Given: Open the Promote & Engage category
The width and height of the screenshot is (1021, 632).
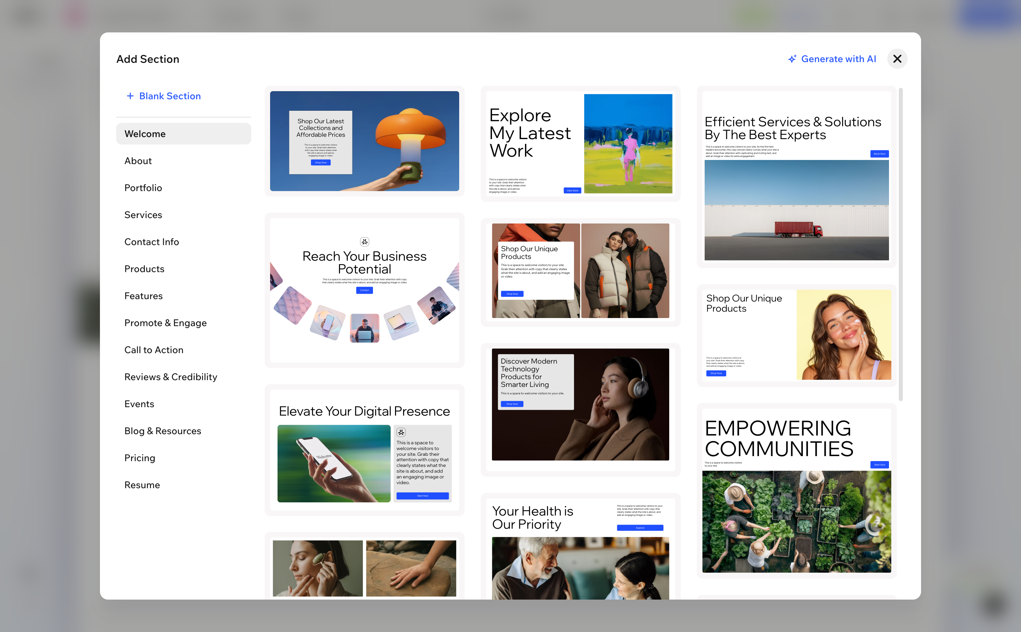Looking at the screenshot, I should pos(183,323).
